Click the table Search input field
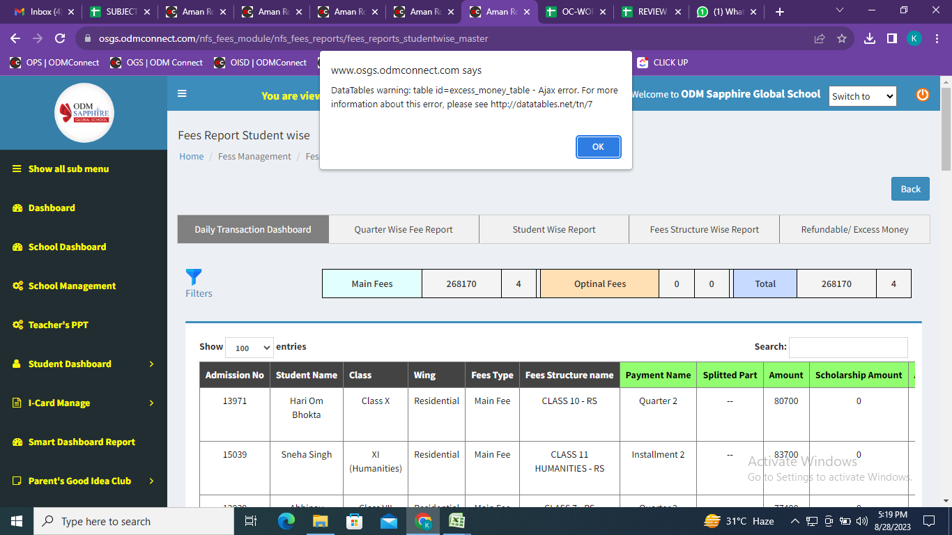The width and height of the screenshot is (952, 535). [x=848, y=347]
